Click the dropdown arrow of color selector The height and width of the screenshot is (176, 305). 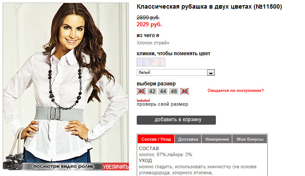point(211,72)
